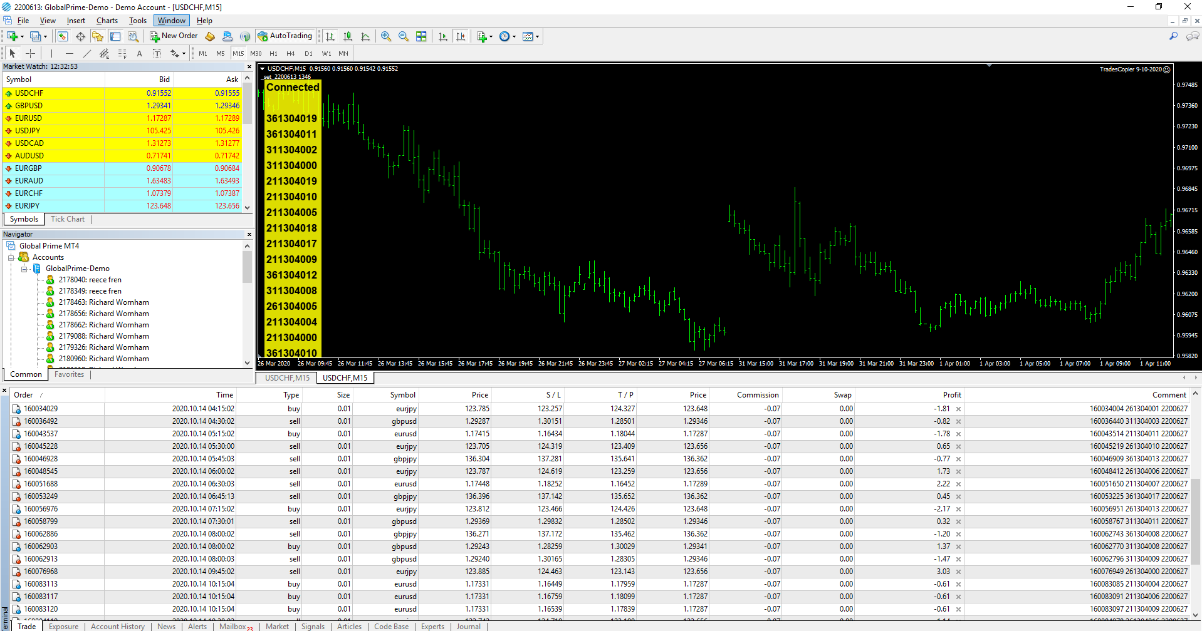The width and height of the screenshot is (1202, 631).
Task: Select the Fibonacci retracement tool
Action: [122, 53]
